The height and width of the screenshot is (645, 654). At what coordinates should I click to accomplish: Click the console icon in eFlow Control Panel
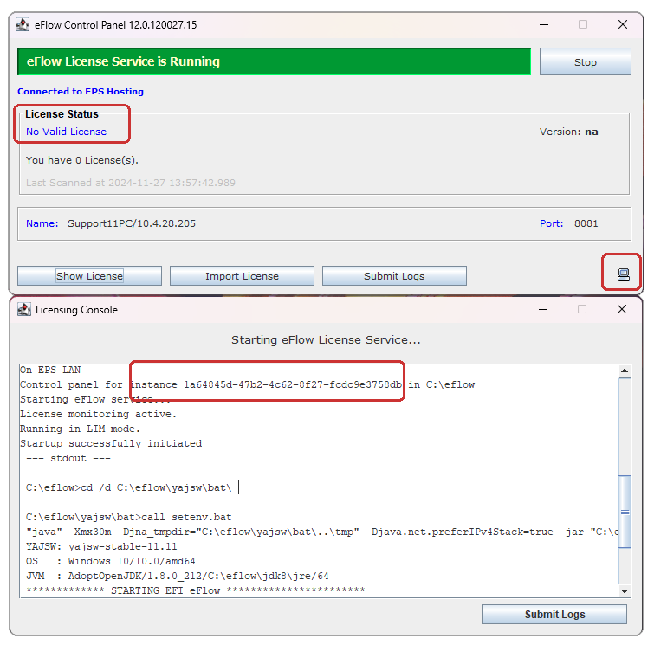point(623,274)
